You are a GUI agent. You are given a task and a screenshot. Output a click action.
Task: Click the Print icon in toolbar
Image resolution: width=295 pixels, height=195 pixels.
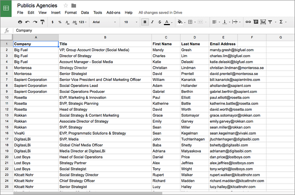[20, 22]
